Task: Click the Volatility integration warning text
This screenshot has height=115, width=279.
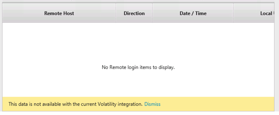Action: (x=76, y=104)
